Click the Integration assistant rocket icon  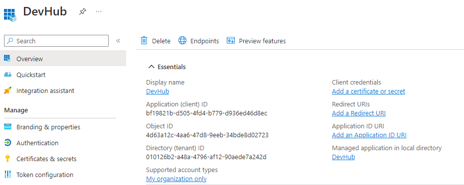point(7,91)
